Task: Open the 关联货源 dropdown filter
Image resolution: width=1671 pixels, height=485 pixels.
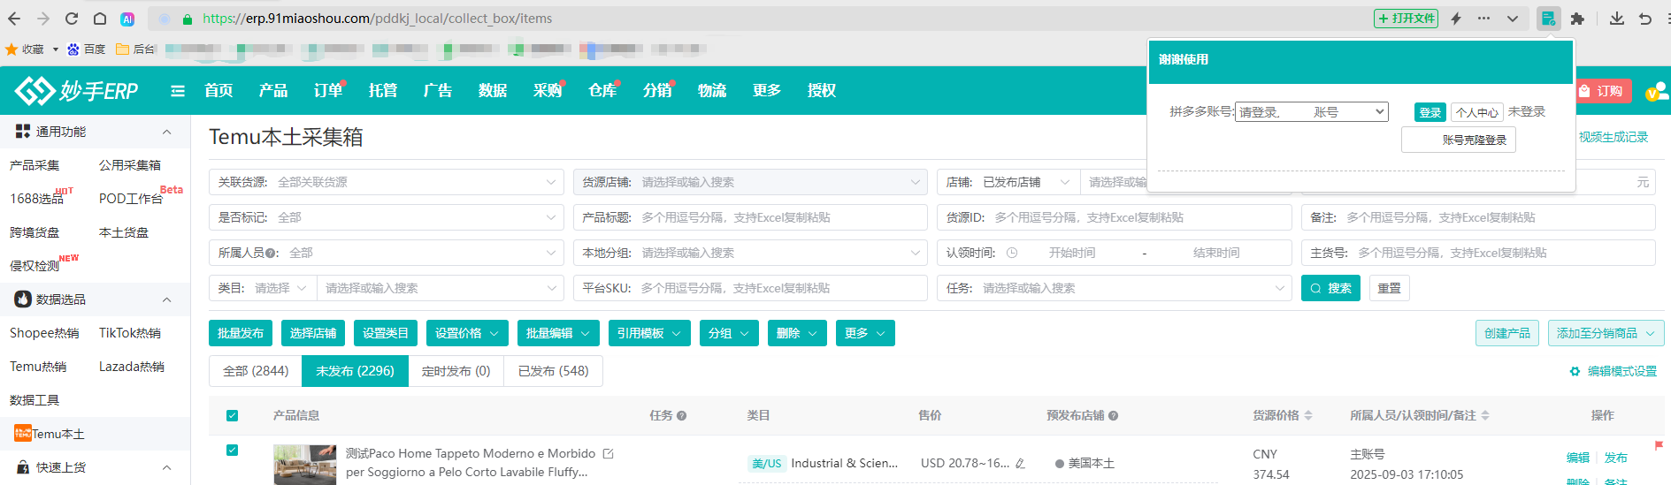Action: [386, 182]
